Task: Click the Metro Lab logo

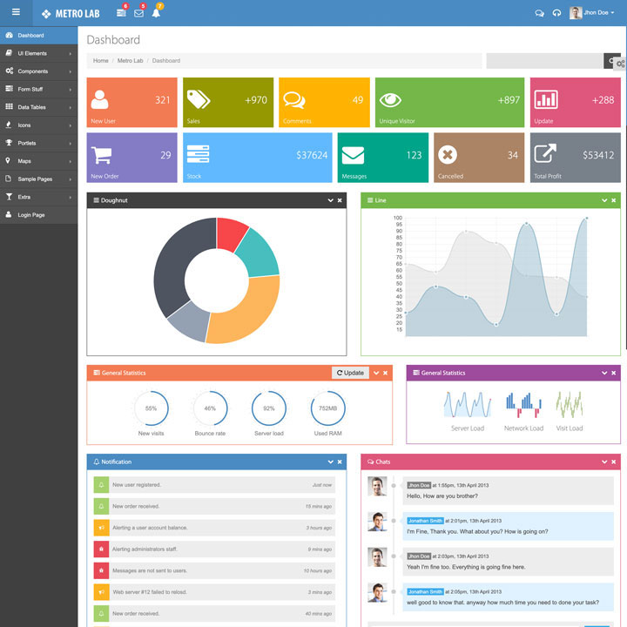Action: (71, 14)
